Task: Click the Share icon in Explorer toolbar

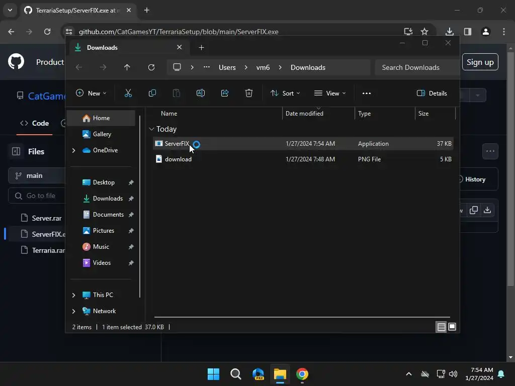Action: coord(225,93)
